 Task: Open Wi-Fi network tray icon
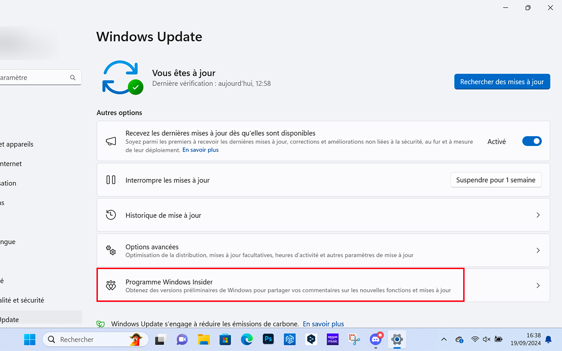[x=475, y=339]
